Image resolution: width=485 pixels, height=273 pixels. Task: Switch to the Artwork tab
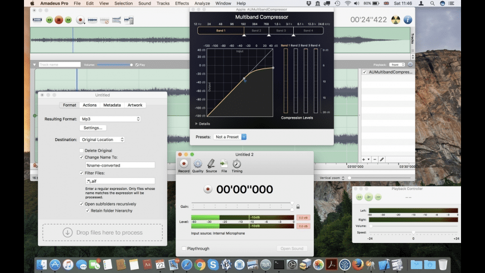pyautogui.click(x=135, y=105)
